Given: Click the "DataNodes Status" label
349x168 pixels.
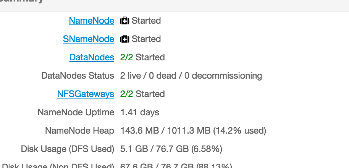Looking at the screenshot, I should 78,76.
